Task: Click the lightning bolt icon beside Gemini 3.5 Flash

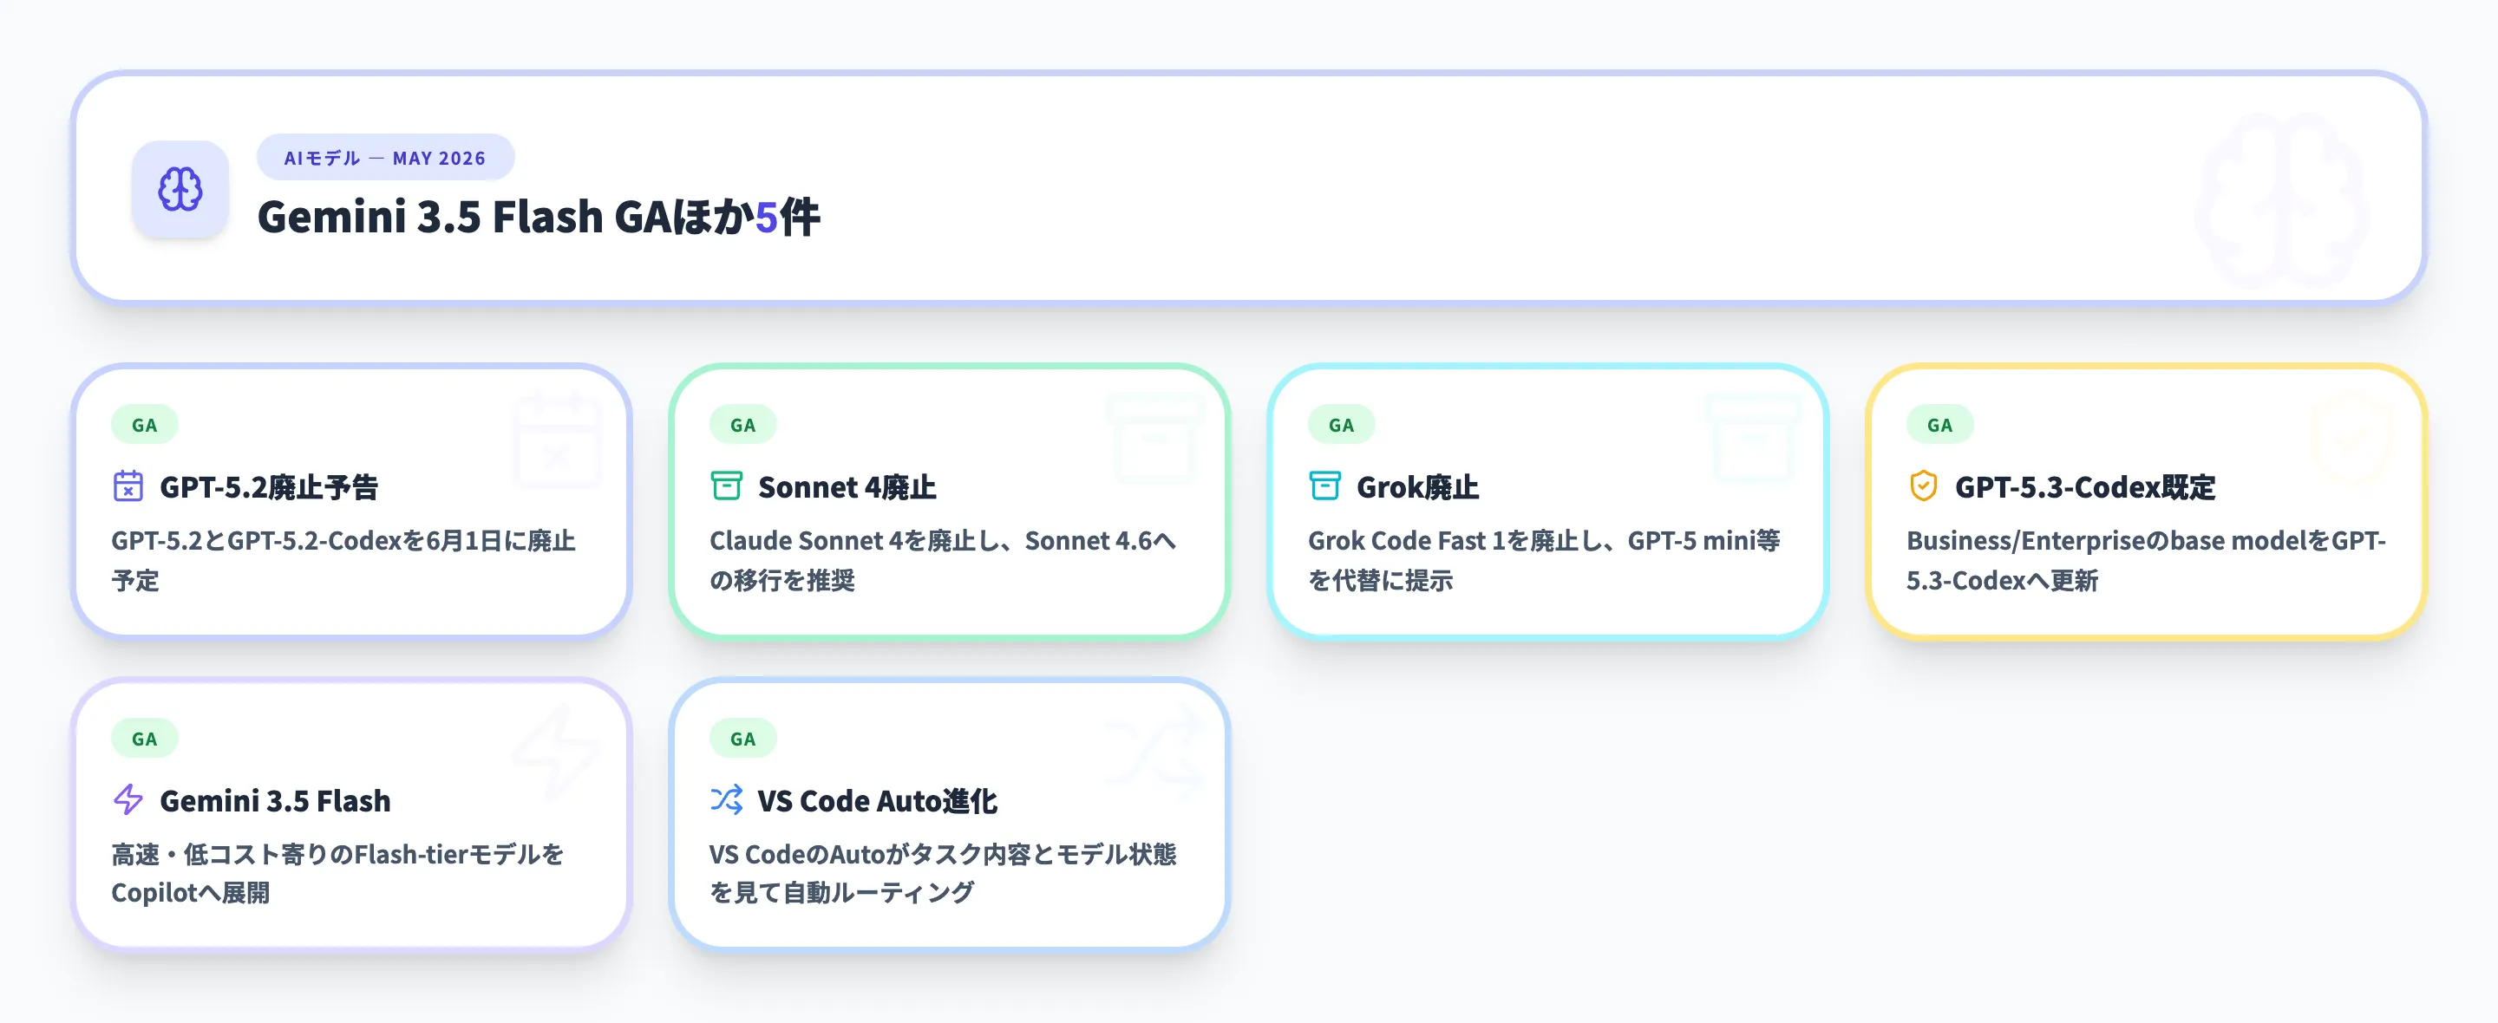Action: tap(128, 800)
